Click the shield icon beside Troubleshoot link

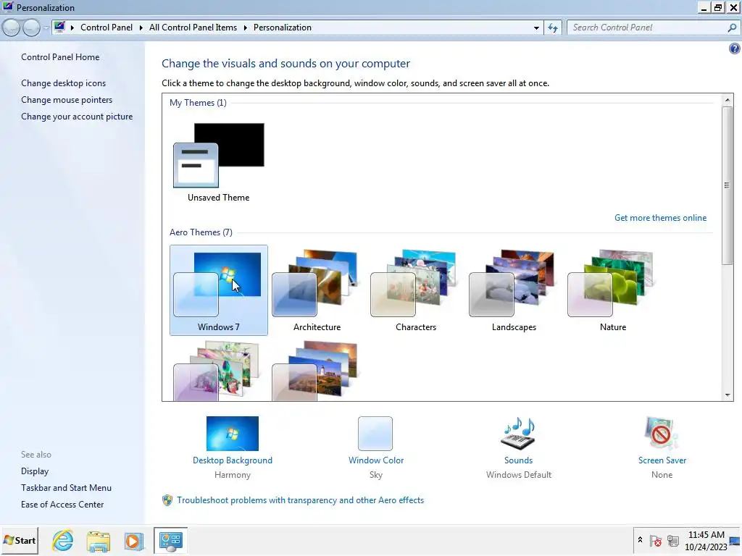[167, 500]
